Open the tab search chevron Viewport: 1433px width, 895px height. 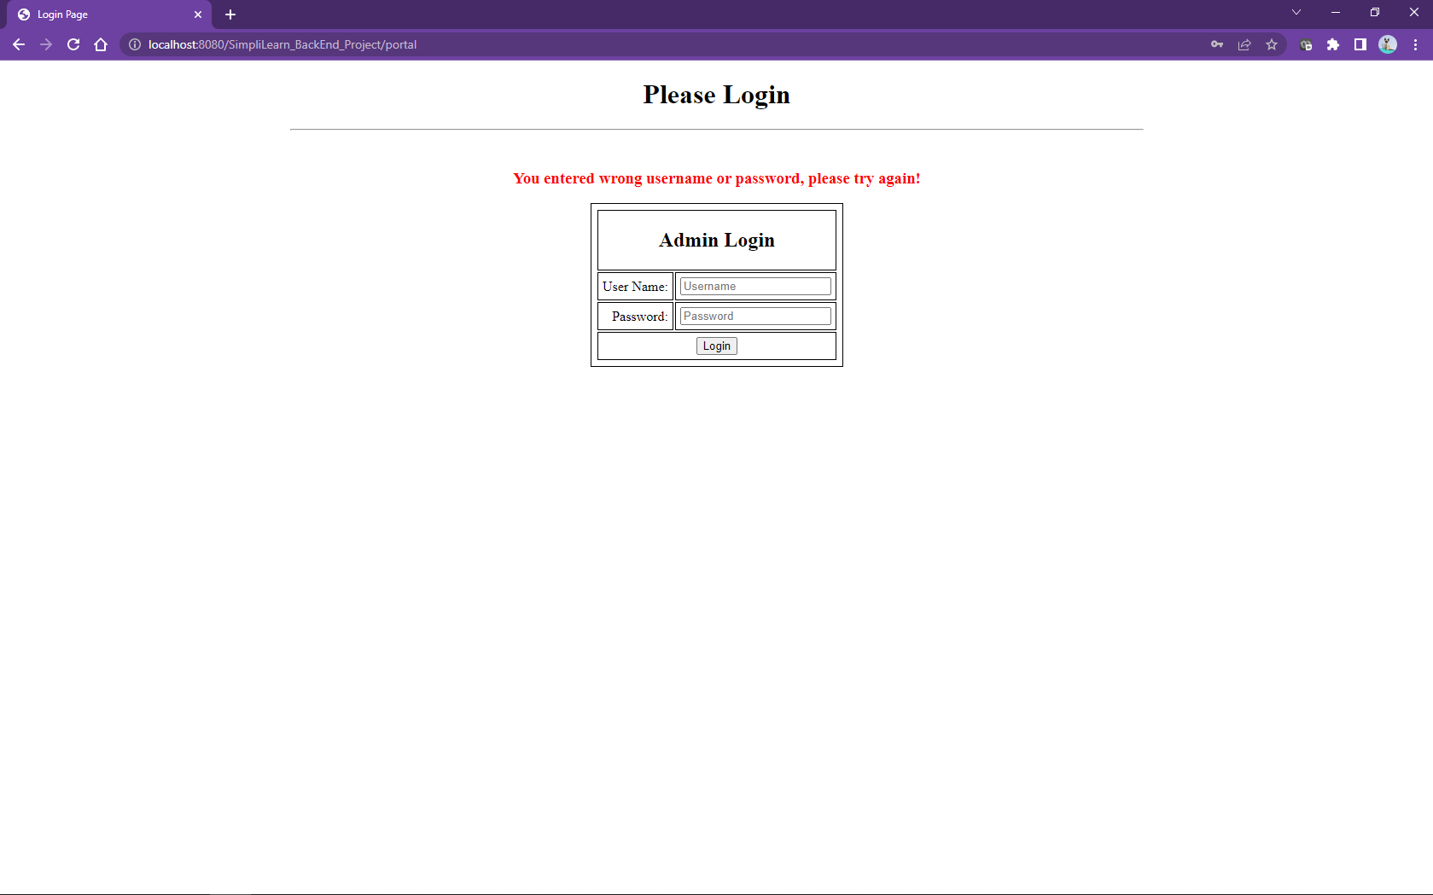click(1296, 12)
